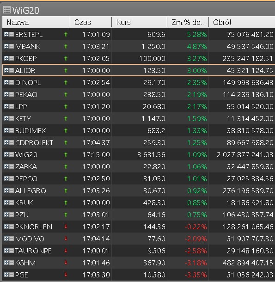275x282 pixels.
Task: Click the gray minus icon in the ERSTEPL row
Action: point(12,34)
